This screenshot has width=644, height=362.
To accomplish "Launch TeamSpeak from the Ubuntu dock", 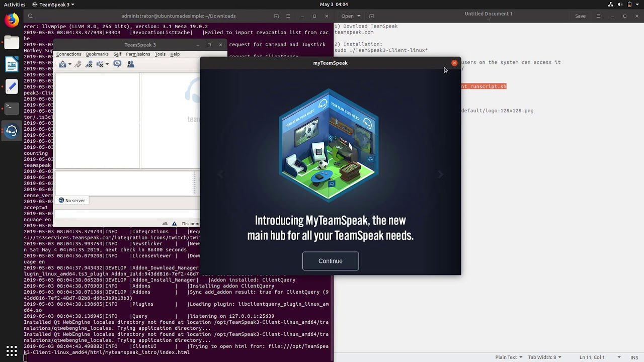I will pyautogui.click(x=11, y=131).
